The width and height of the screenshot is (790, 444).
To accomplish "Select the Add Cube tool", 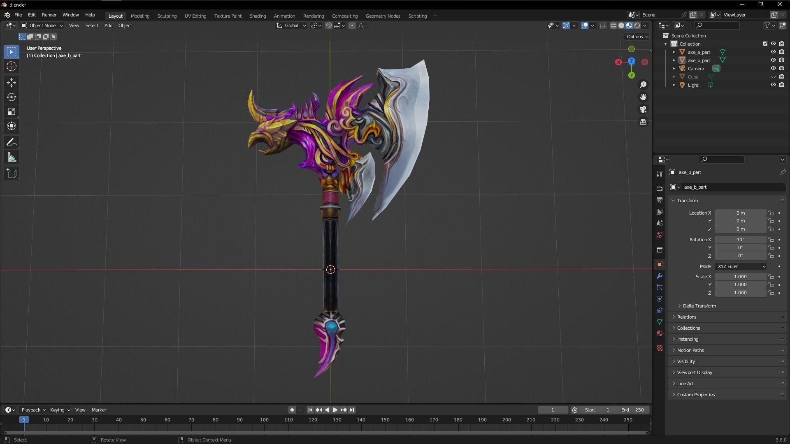I will [x=12, y=173].
